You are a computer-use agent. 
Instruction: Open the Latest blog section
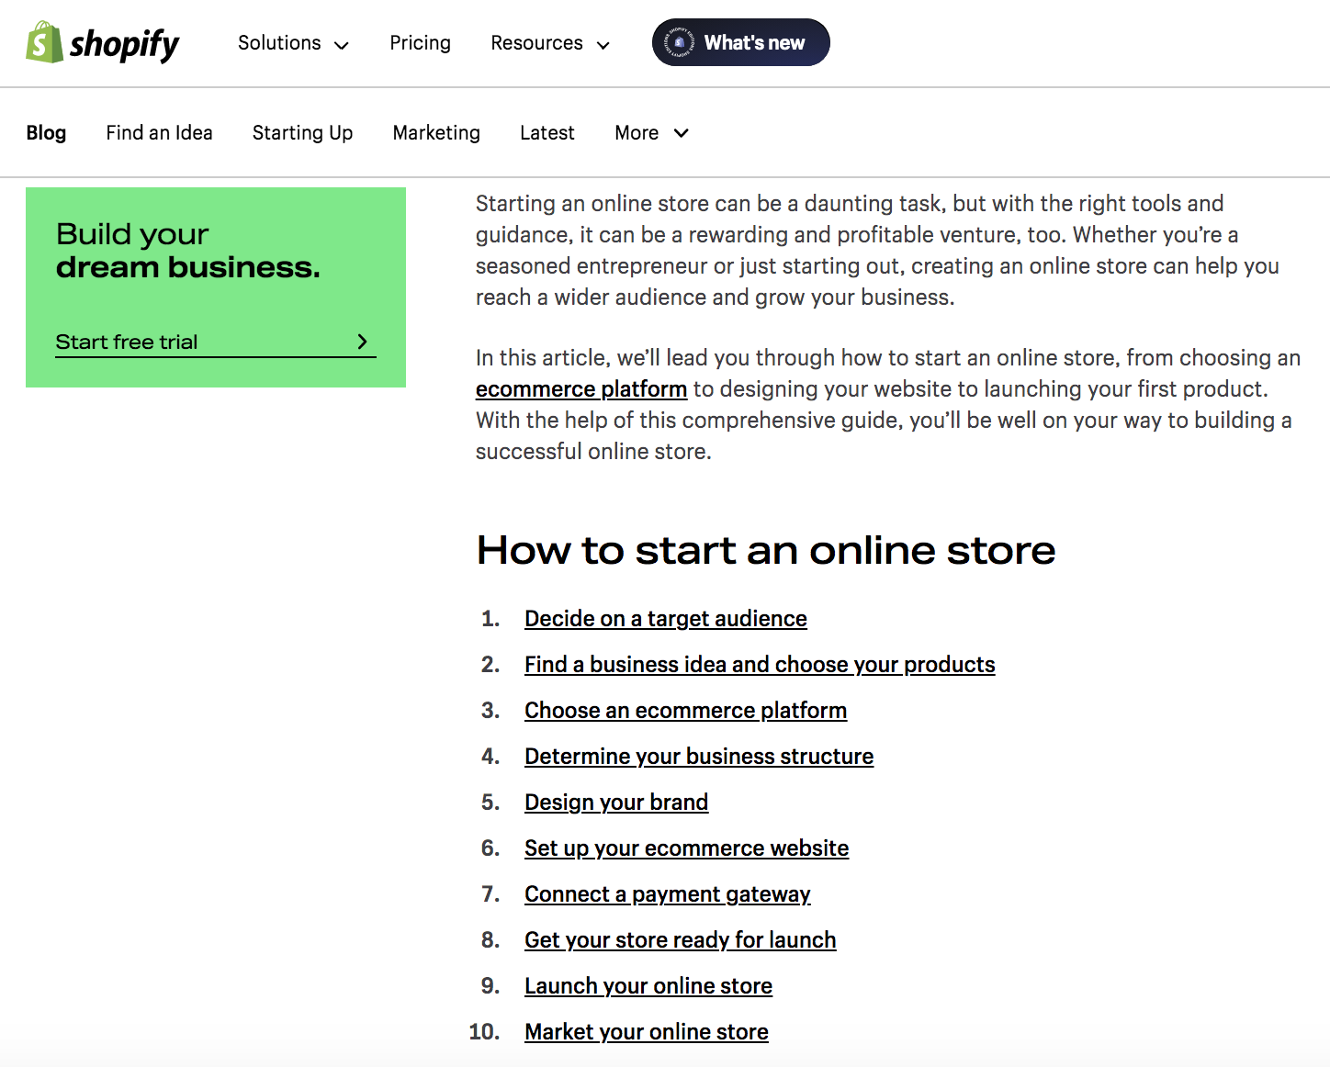(x=547, y=133)
